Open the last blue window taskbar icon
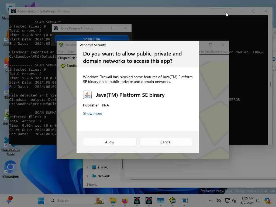The height and width of the screenshot is (207, 276). (184, 201)
